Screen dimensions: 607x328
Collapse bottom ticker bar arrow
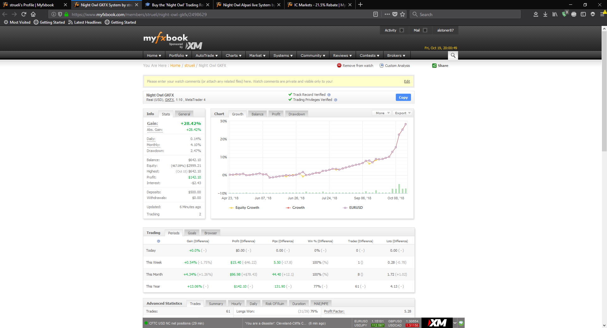(x=455, y=323)
